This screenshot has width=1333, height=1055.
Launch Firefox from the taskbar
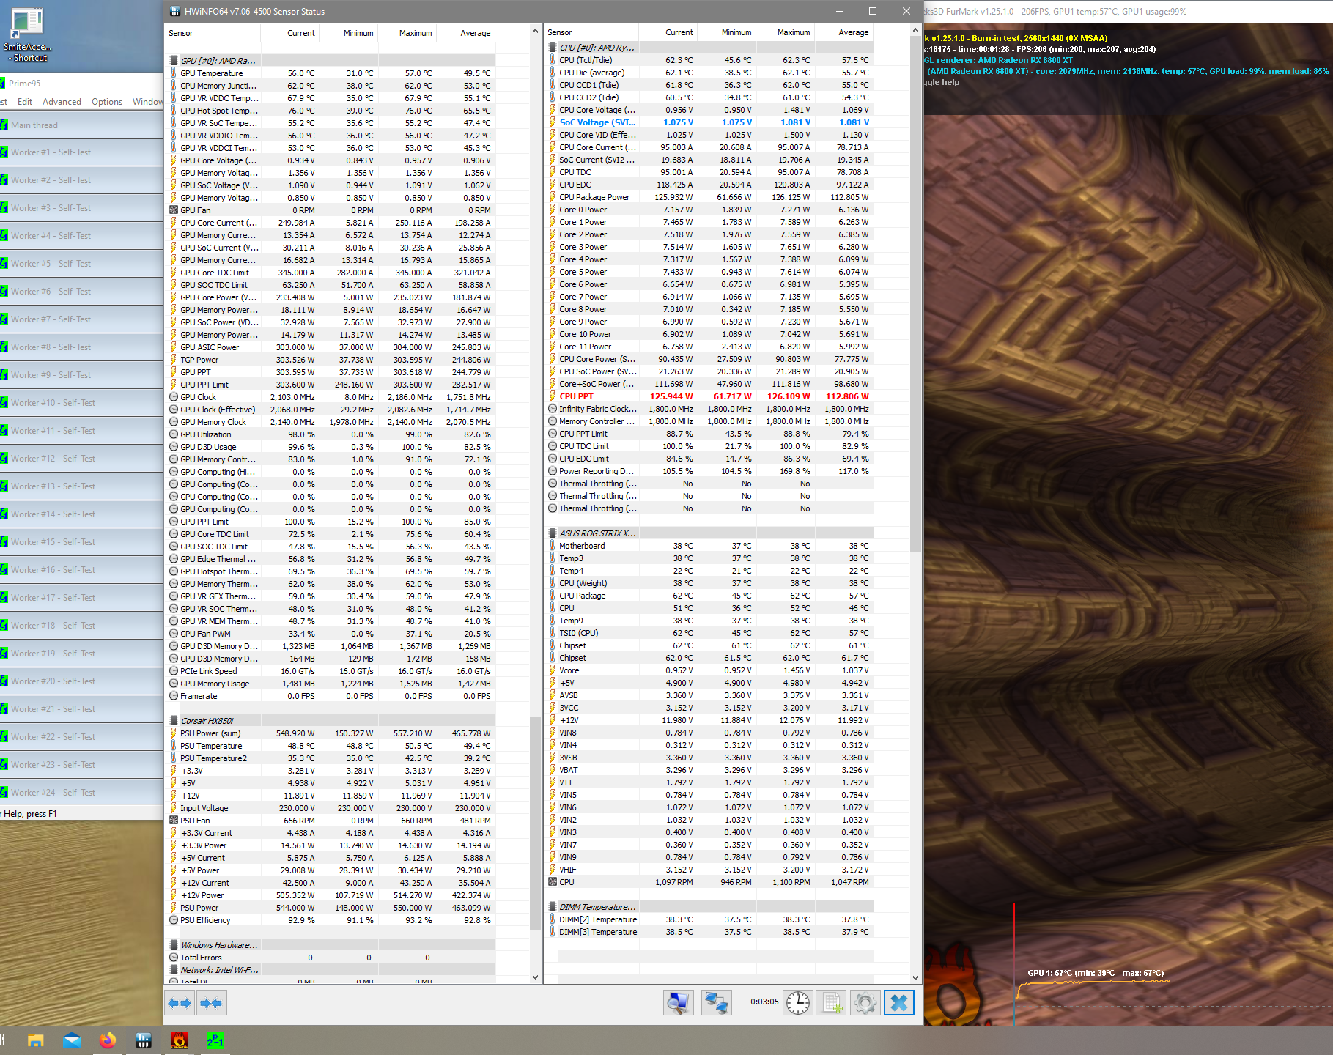click(107, 1040)
